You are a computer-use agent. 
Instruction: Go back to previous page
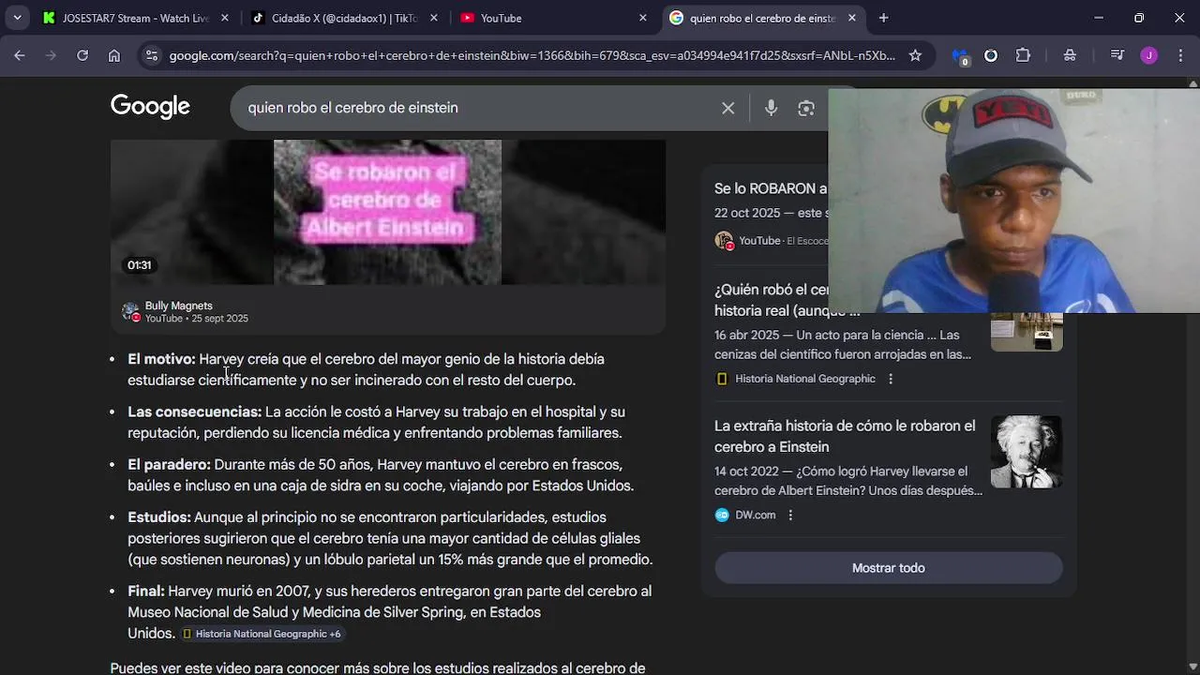click(20, 55)
